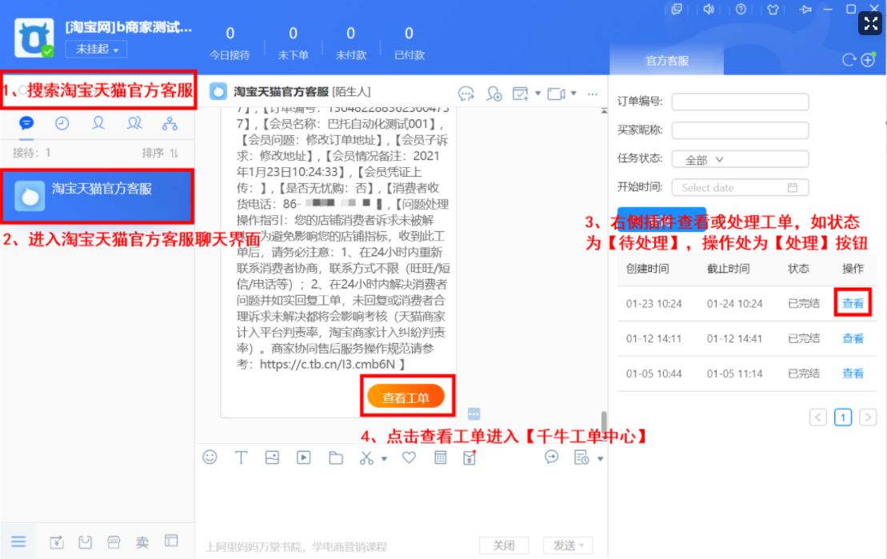Click 查看 for the 01-05 10:44 order
887x559 pixels.
point(853,373)
